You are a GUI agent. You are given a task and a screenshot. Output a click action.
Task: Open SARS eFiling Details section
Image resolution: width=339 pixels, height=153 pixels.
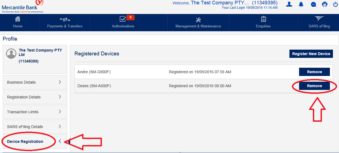point(35,127)
